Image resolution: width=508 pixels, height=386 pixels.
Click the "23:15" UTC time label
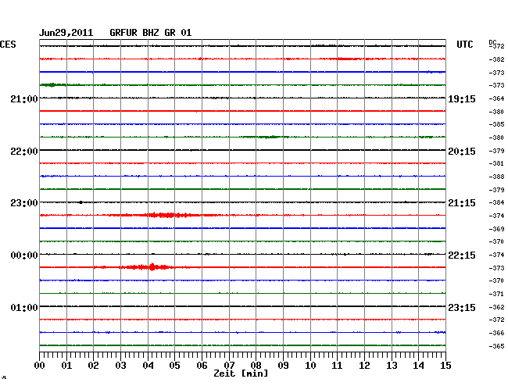(462, 307)
